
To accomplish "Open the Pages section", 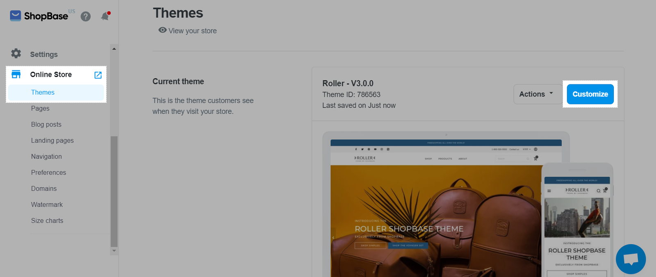I will pos(40,109).
